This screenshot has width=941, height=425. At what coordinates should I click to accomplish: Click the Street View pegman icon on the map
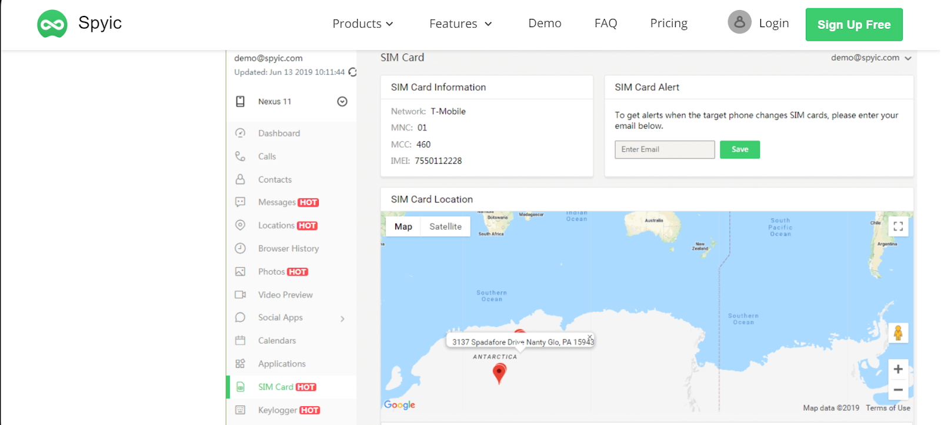898,333
